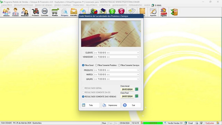
Task: Click the green MASTER status indicator
Action: coord(153,123)
